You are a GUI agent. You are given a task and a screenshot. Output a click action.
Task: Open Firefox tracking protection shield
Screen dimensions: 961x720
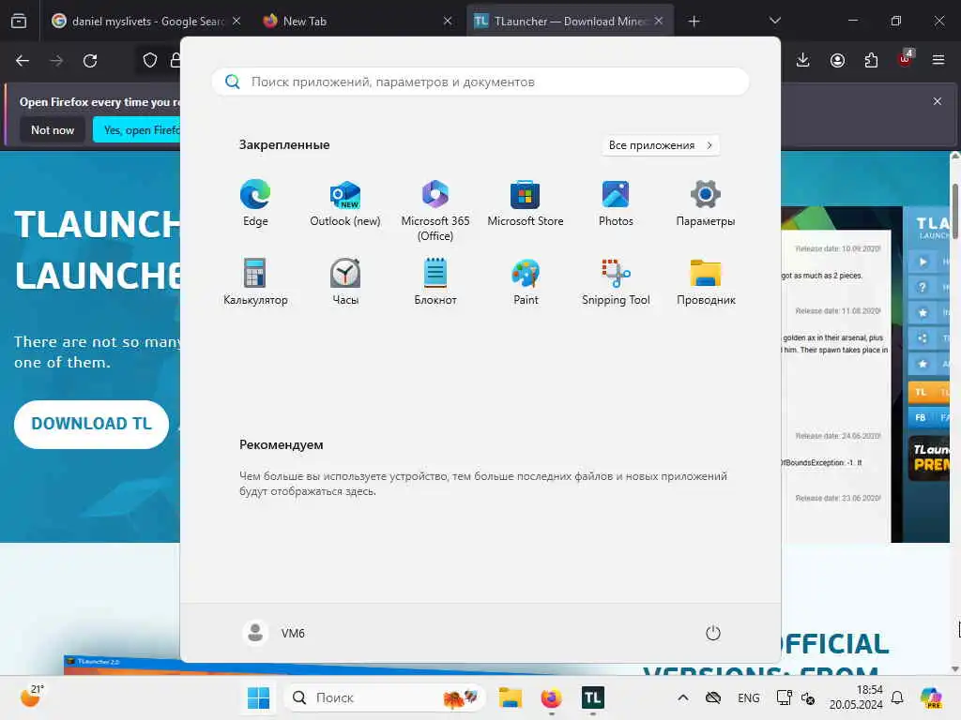pyautogui.click(x=149, y=60)
